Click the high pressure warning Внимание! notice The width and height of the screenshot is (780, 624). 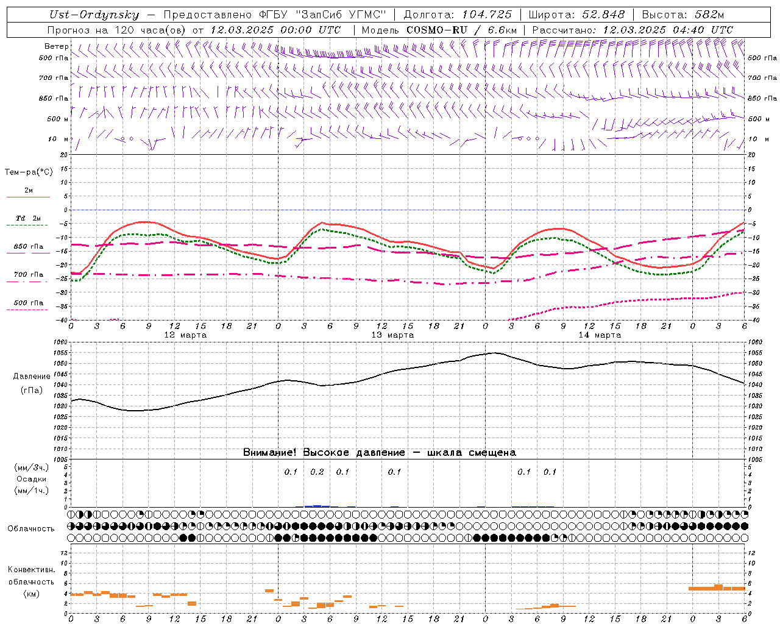[380, 452]
